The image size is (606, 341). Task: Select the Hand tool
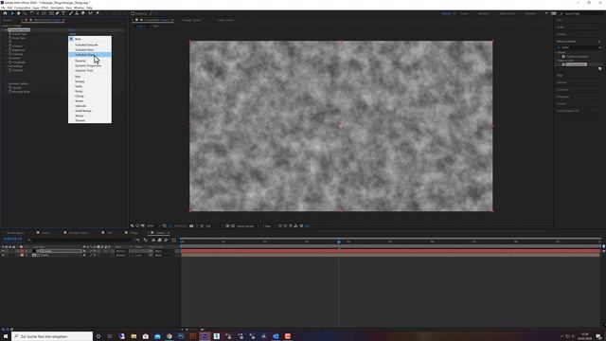(x=18, y=13)
